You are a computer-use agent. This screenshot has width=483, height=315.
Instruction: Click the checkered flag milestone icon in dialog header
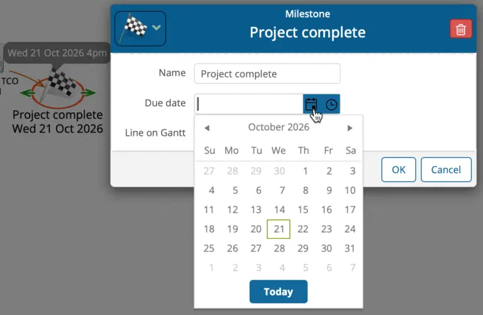pyautogui.click(x=133, y=28)
